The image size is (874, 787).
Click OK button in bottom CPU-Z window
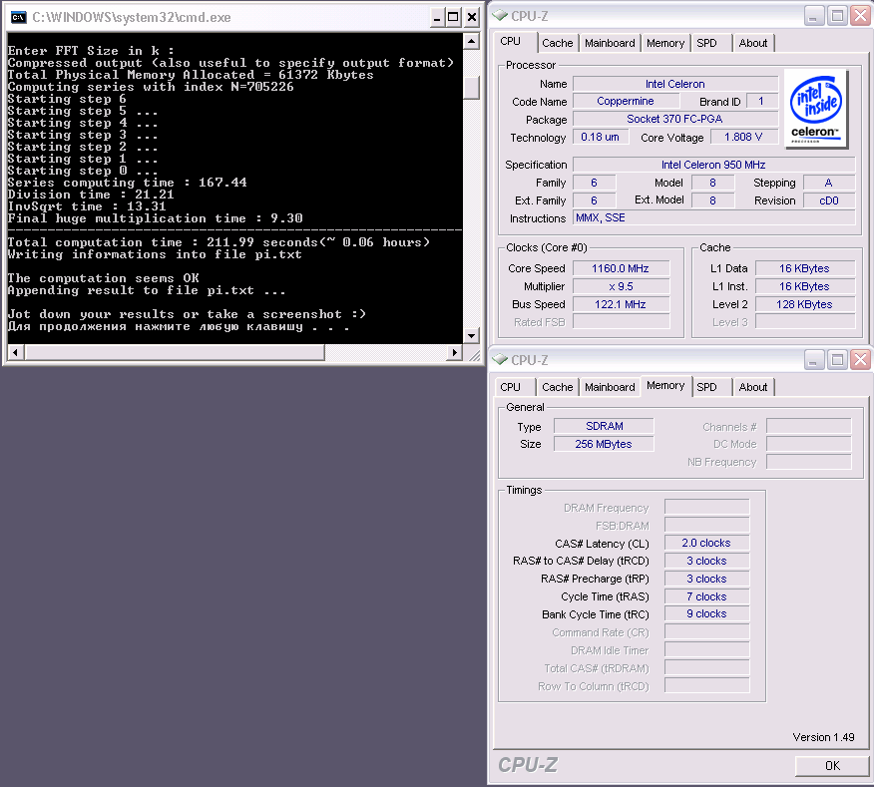pos(832,766)
